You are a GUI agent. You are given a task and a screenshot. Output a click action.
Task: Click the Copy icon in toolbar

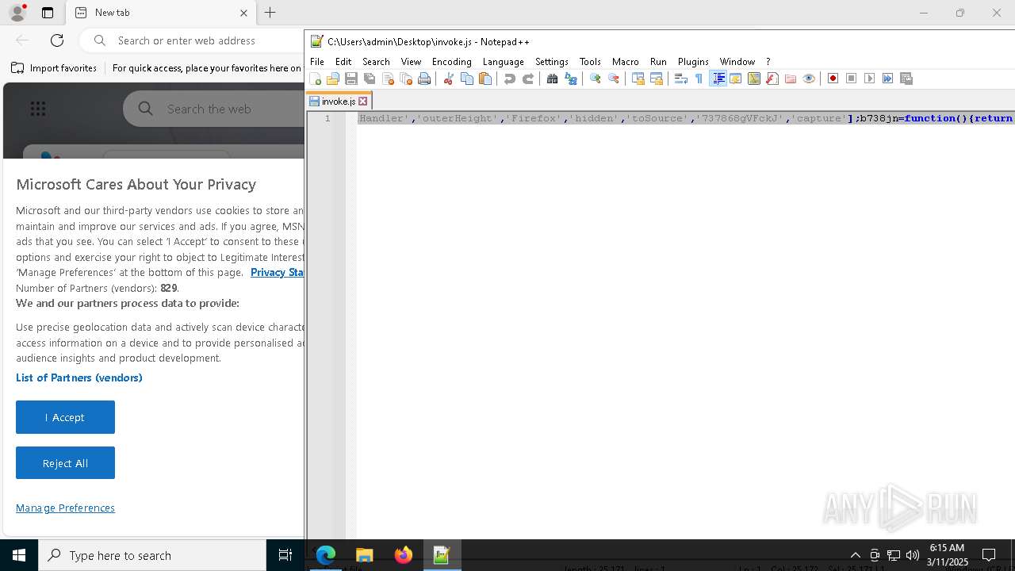point(466,79)
